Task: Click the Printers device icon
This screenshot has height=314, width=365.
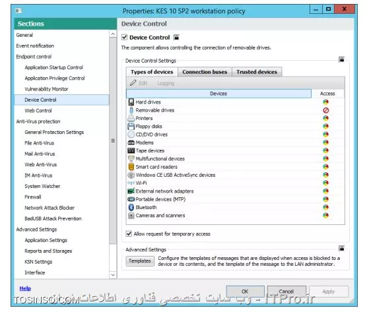Action: [x=131, y=118]
